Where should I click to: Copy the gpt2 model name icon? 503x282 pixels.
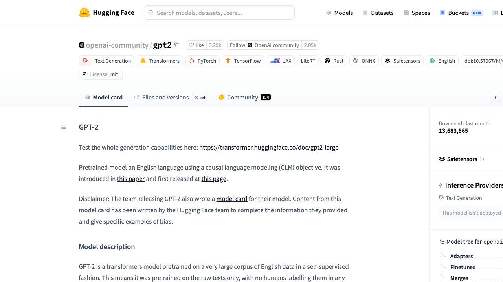coord(177,45)
